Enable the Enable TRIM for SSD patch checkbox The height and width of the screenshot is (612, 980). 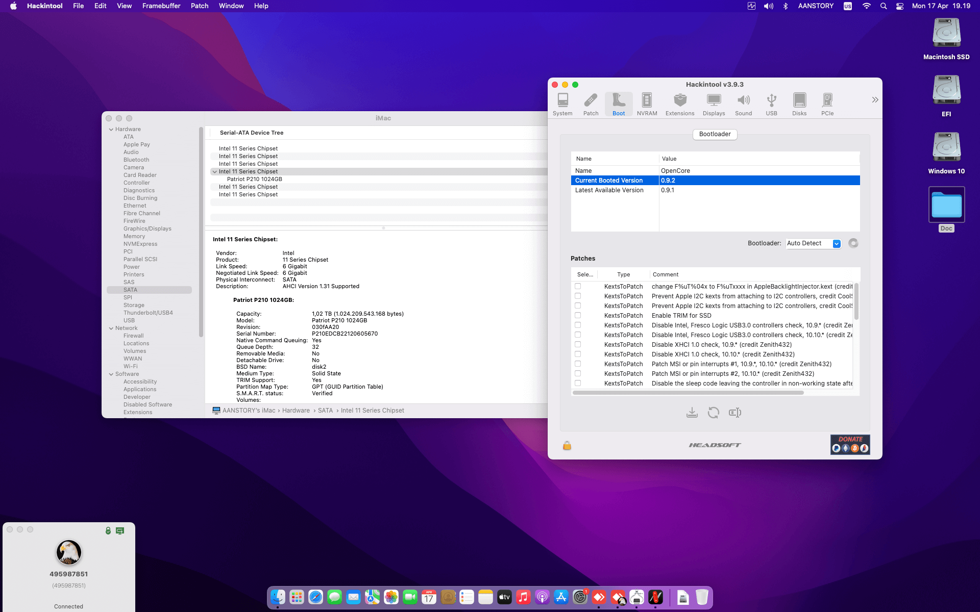[x=578, y=316]
